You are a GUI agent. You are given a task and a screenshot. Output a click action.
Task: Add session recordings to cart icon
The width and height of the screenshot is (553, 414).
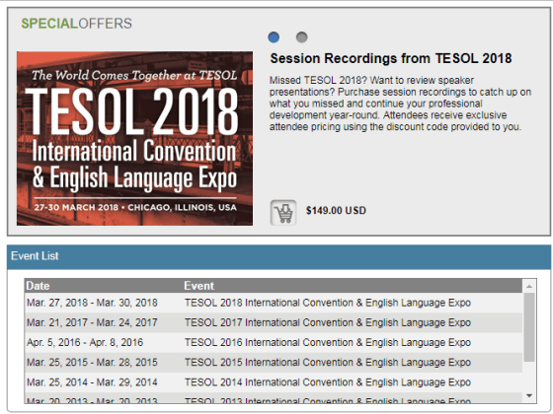[x=283, y=213]
